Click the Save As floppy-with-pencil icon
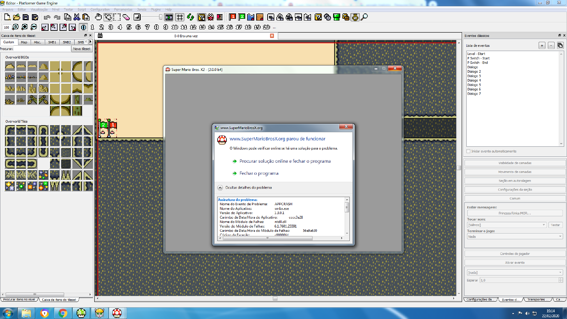This screenshot has height=319, width=567. tap(35, 17)
